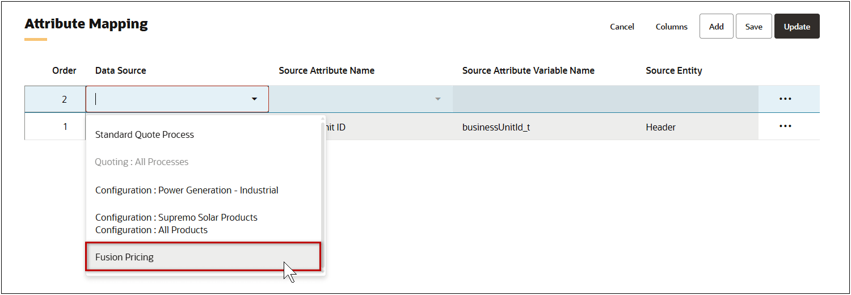This screenshot has width=851, height=295.
Task: Click the Data Source column header
Action: 121,70
